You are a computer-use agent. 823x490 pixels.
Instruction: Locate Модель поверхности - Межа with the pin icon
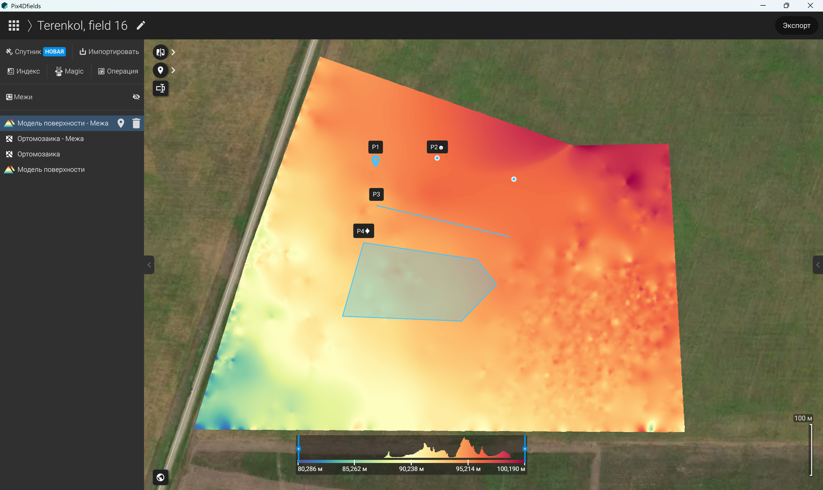tap(121, 123)
